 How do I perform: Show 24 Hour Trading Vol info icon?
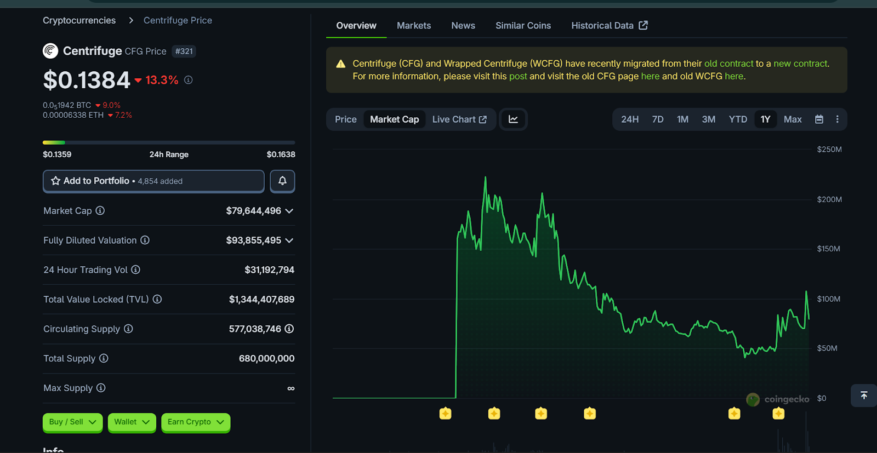(136, 269)
